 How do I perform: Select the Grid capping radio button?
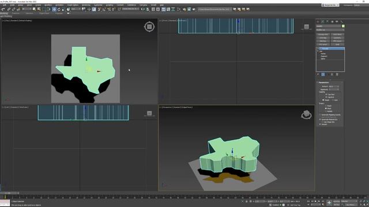click(333, 100)
